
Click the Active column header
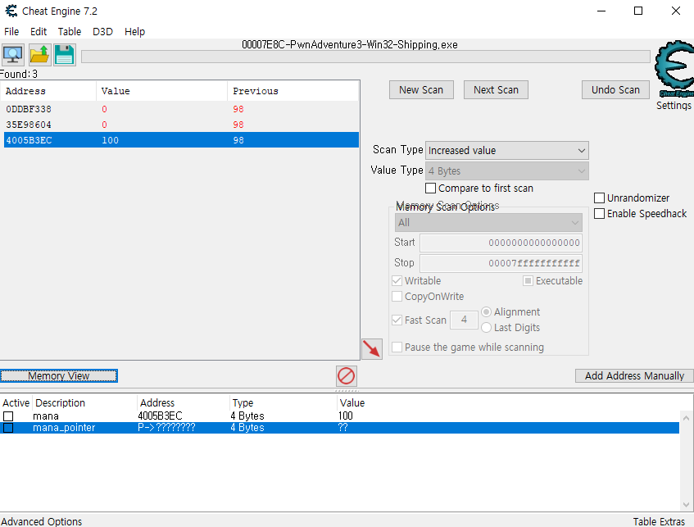(x=16, y=403)
